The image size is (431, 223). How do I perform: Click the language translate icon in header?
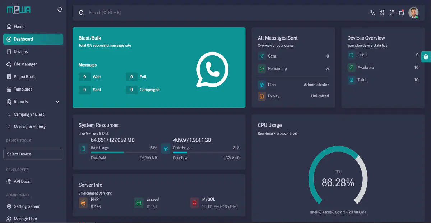372,13
